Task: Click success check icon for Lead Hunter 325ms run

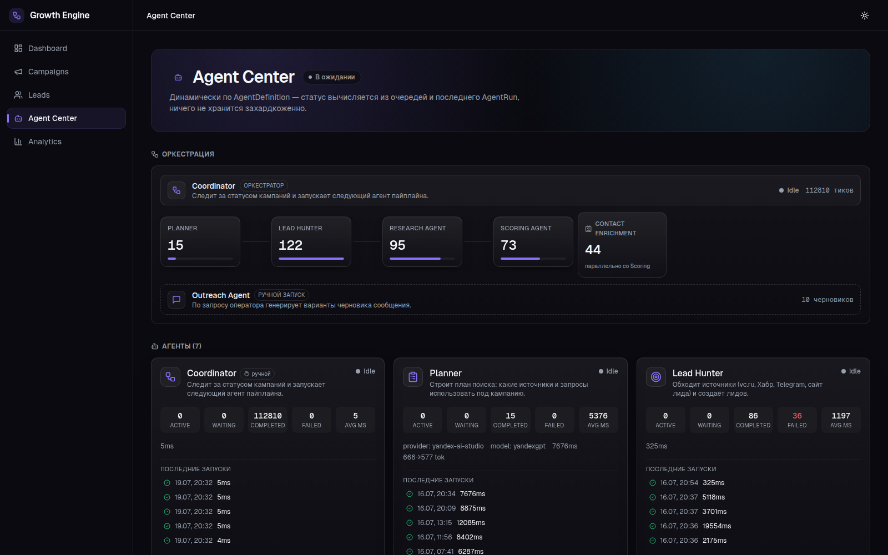Action: tap(653, 483)
